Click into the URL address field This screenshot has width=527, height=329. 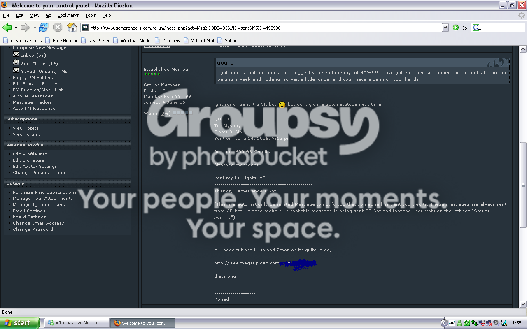(265, 28)
